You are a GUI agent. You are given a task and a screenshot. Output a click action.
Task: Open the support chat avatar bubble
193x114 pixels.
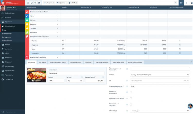click(x=190, y=106)
